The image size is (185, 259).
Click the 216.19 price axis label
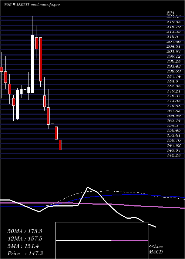point(174,27)
